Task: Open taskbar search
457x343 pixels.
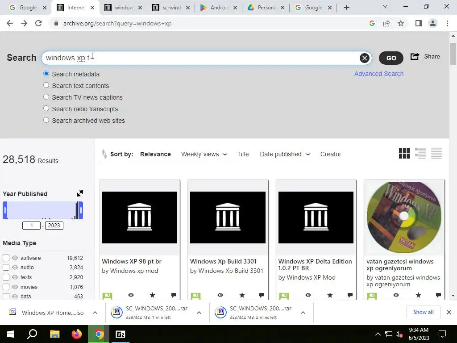Action: click(32, 334)
